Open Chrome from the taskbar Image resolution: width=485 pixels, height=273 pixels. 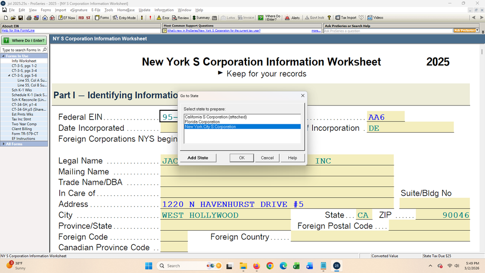270,266
